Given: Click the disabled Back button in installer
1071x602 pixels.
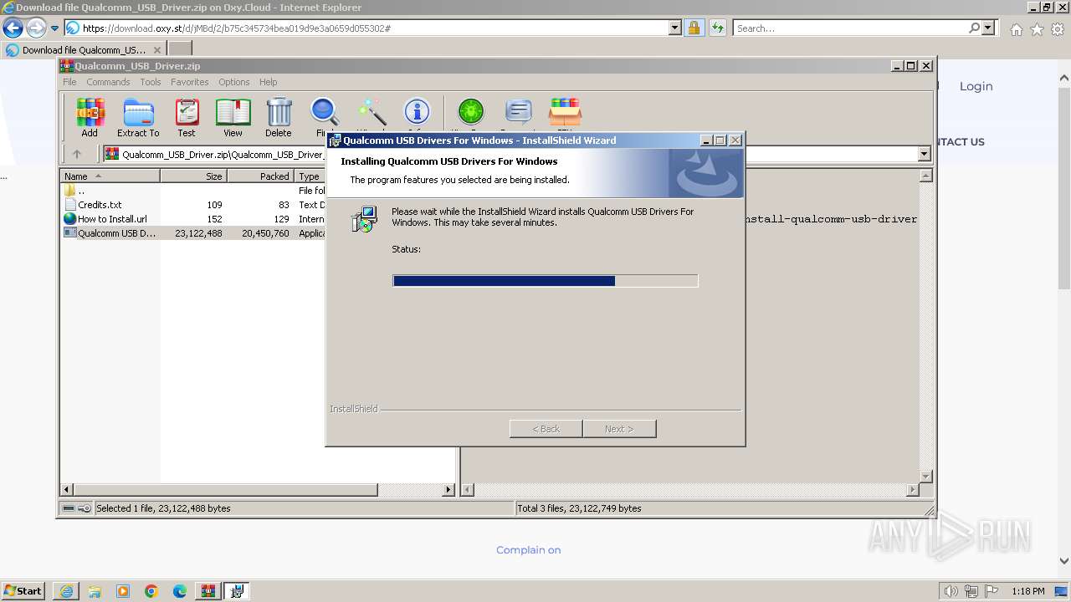Looking at the screenshot, I should (546, 429).
